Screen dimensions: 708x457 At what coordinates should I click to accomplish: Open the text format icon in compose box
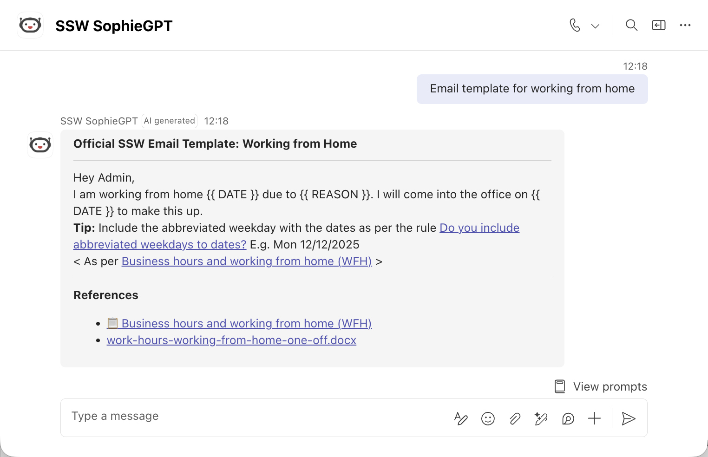[x=461, y=418]
